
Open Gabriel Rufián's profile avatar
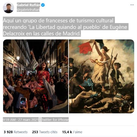tap(8, 8)
